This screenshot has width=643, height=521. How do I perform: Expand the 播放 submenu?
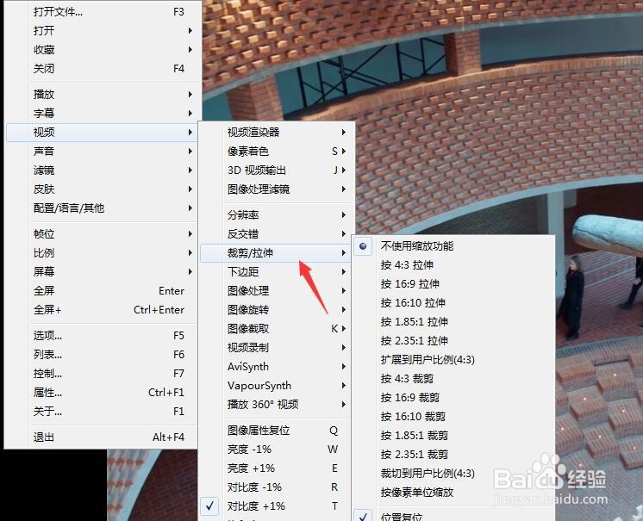(102, 94)
